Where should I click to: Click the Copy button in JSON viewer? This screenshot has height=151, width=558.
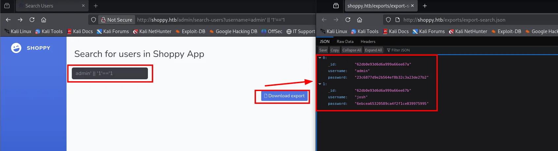335,50
